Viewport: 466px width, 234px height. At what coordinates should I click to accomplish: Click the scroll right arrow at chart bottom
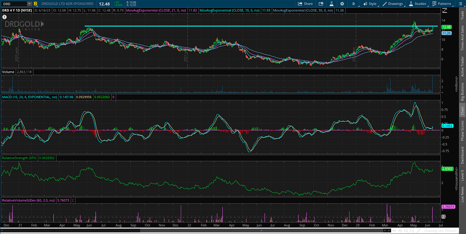point(389,230)
